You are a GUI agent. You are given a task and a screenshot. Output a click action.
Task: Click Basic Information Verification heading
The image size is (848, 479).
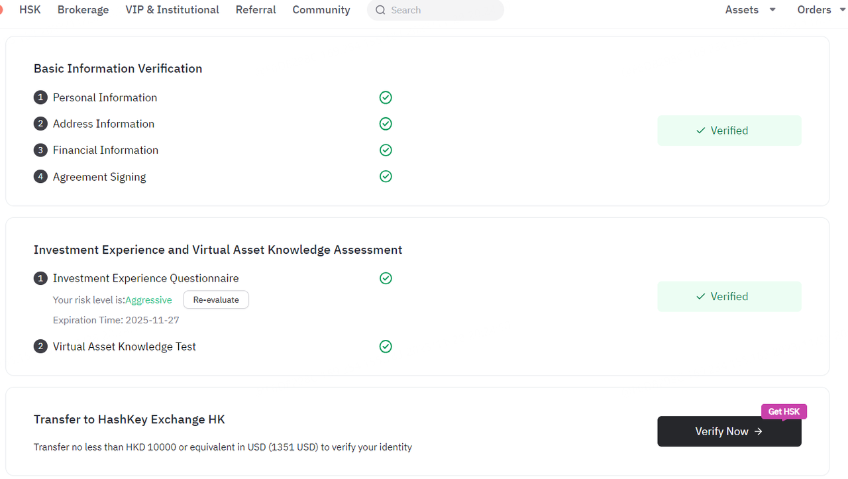tap(118, 68)
